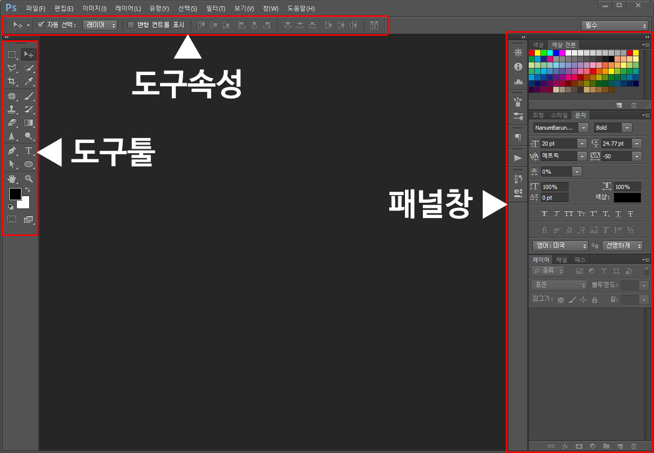Select the Horizontal Type tool
This screenshot has width=654, height=453.
pos(29,151)
